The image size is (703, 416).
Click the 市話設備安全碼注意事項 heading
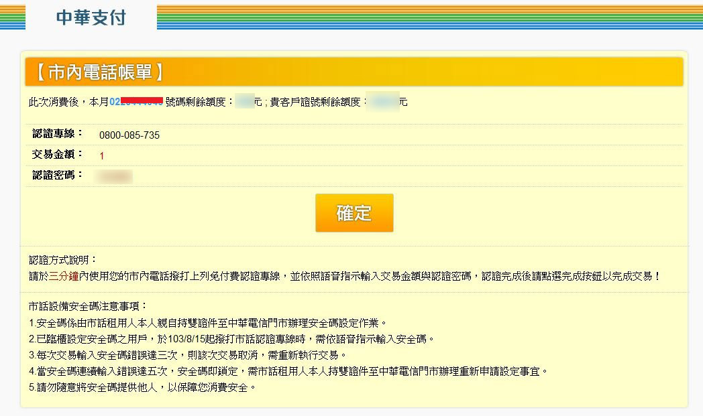coord(87,306)
